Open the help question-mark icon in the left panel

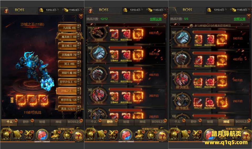click(x=6, y=11)
